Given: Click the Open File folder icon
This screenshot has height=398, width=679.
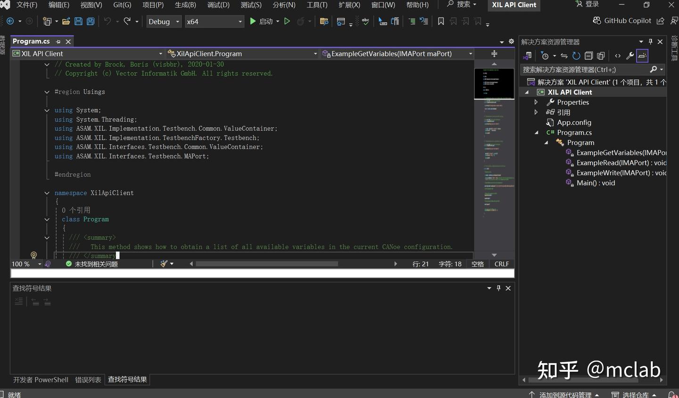Looking at the screenshot, I should 66,21.
